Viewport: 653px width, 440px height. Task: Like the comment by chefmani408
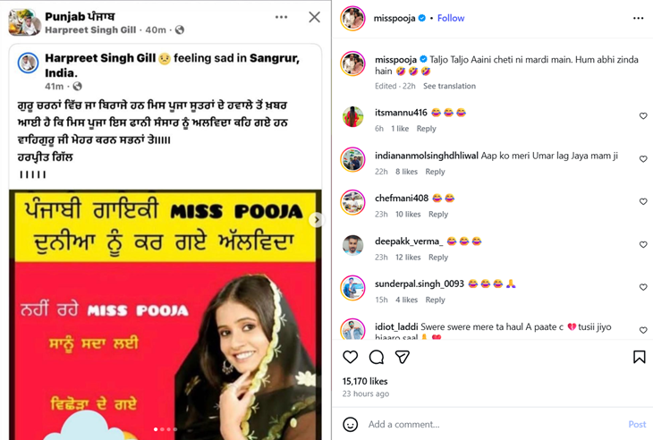642,202
